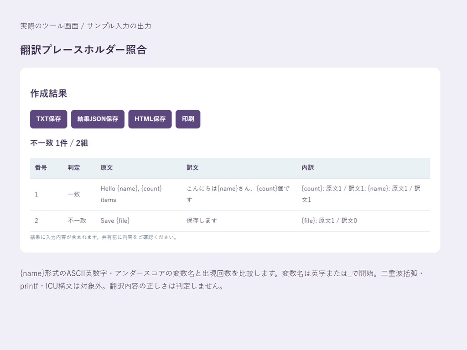This screenshot has width=467, height=350.
Task: Select the 番号 column header
Action: click(x=41, y=168)
